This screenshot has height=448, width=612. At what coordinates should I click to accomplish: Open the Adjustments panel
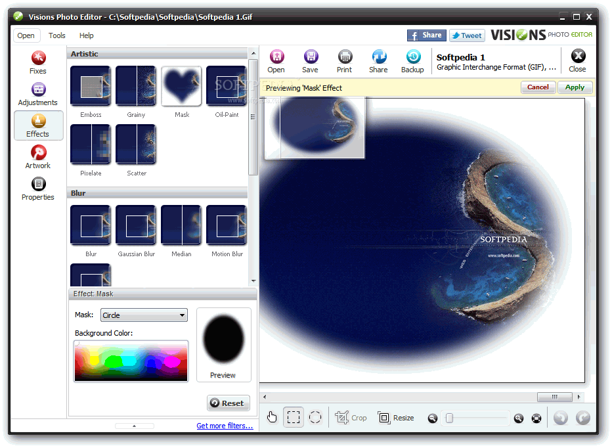[38, 94]
